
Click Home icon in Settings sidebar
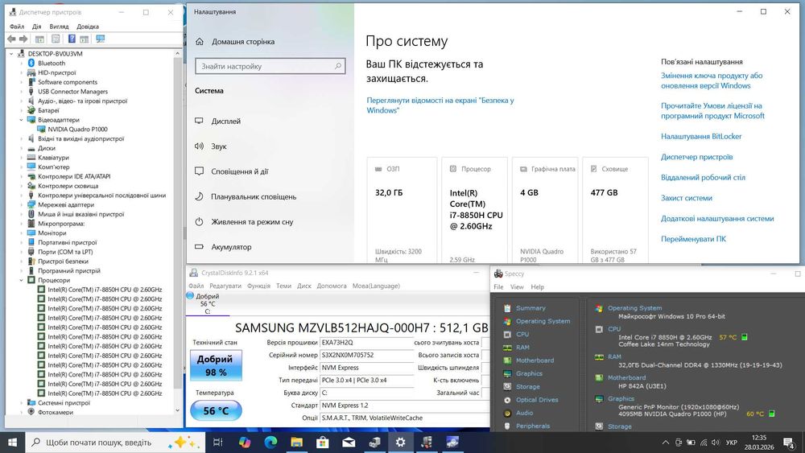(x=200, y=42)
